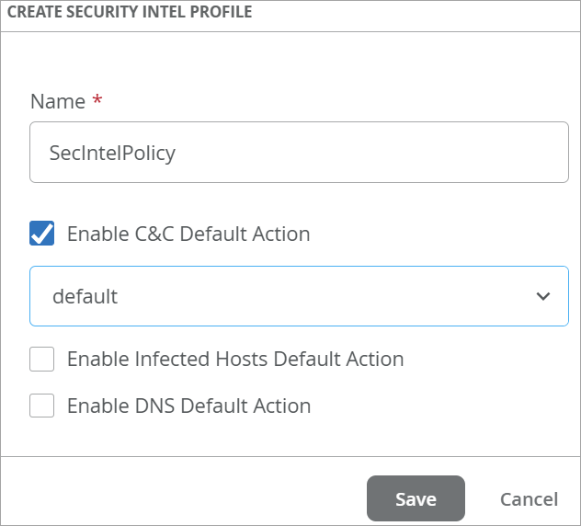Click the red required asterisk beside Name
The height and width of the screenshot is (526, 581).
(97, 101)
